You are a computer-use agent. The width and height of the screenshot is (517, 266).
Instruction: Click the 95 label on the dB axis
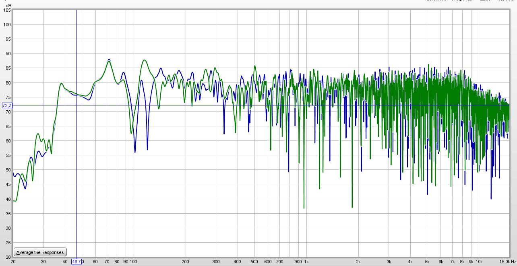[x=8, y=39]
